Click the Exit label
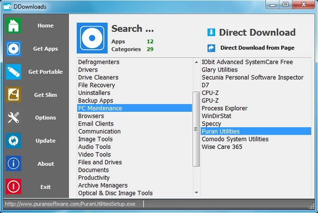The width and height of the screenshot is (318, 213). point(46,187)
